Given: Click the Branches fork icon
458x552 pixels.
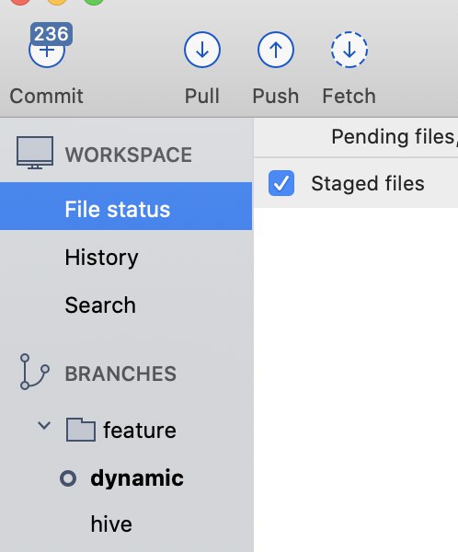Looking at the screenshot, I should (x=34, y=372).
